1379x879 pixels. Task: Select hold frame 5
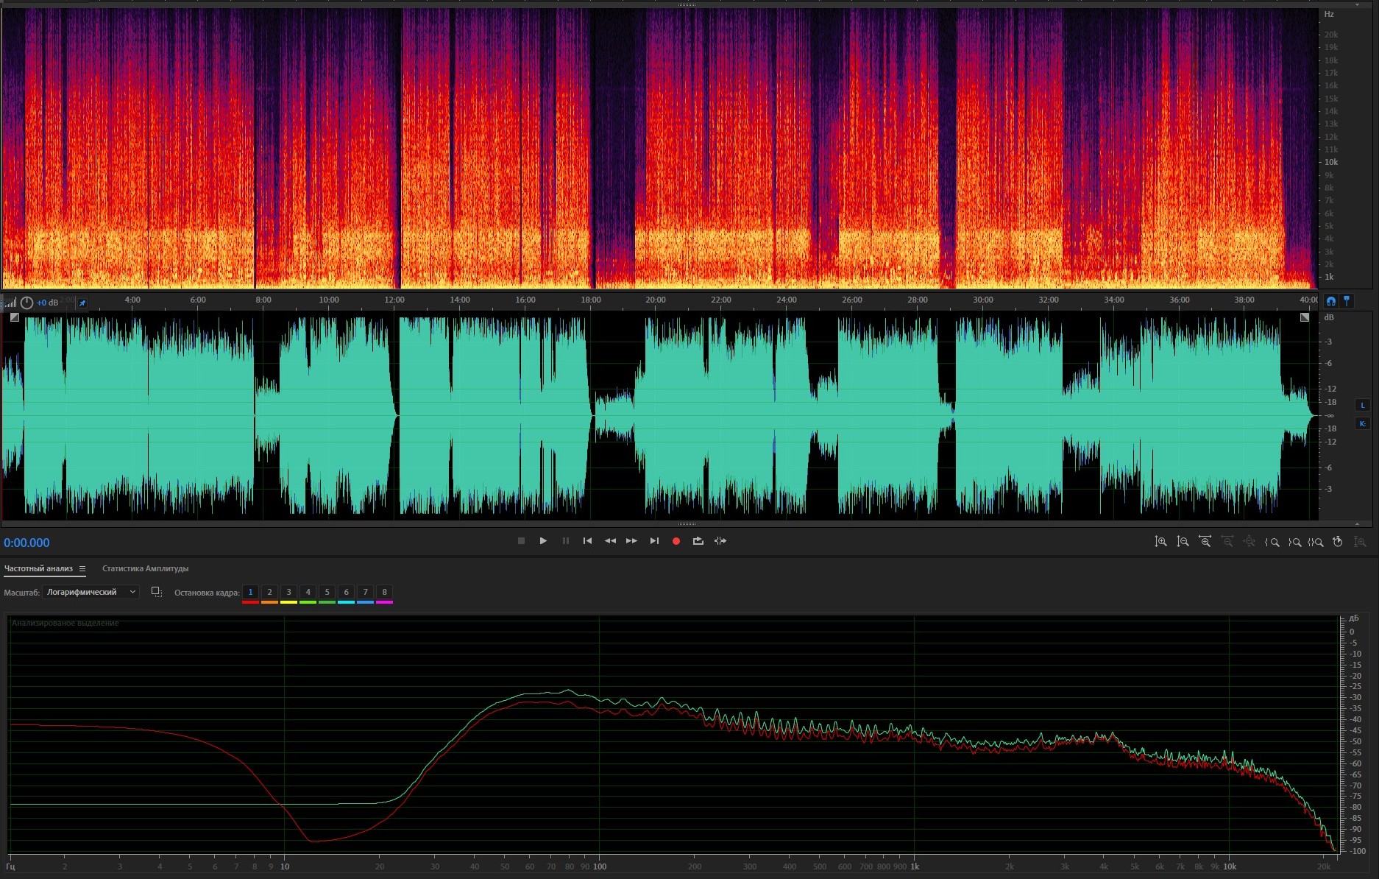click(327, 592)
